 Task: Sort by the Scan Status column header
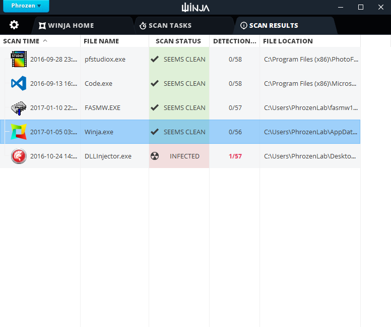point(179,41)
